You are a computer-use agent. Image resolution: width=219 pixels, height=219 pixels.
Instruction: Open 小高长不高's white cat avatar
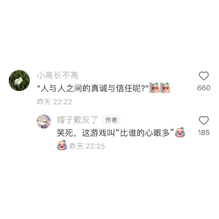(19, 80)
